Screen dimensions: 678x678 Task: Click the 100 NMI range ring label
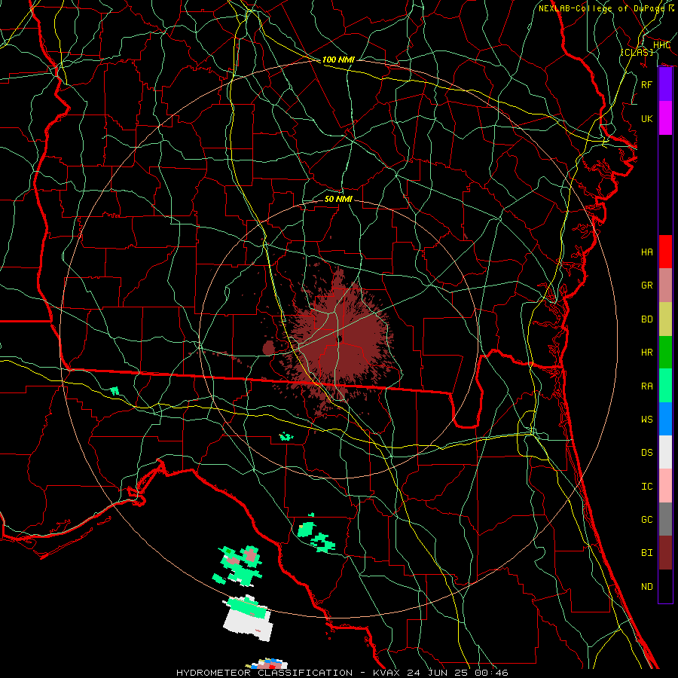pos(338,60)
